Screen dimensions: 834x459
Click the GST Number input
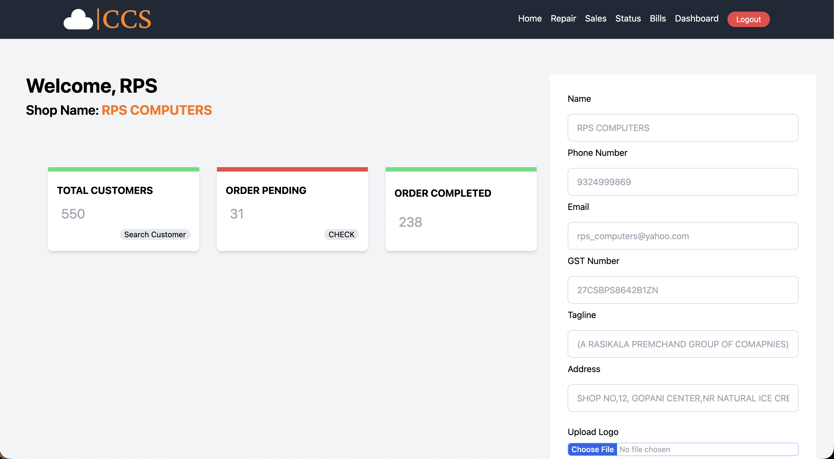tap(682, 290)
